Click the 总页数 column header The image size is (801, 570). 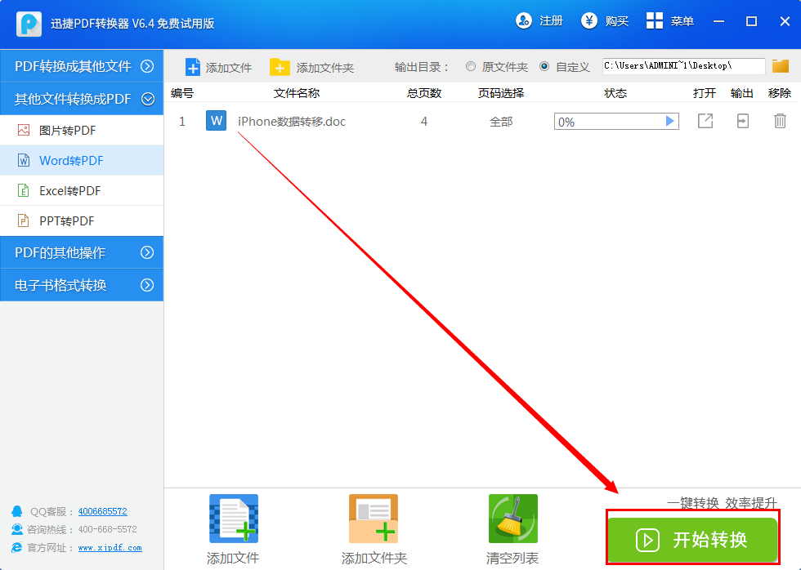424,93
